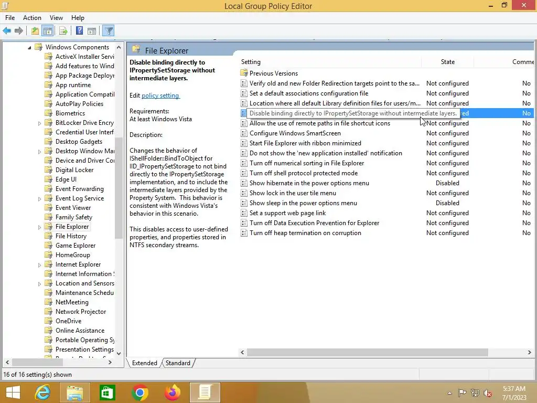The width and height of the screenshot is (537, 403).
Task: Open the File menu
Action: coord(10,18)
